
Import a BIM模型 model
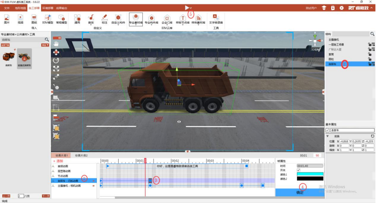coord(48,19)
